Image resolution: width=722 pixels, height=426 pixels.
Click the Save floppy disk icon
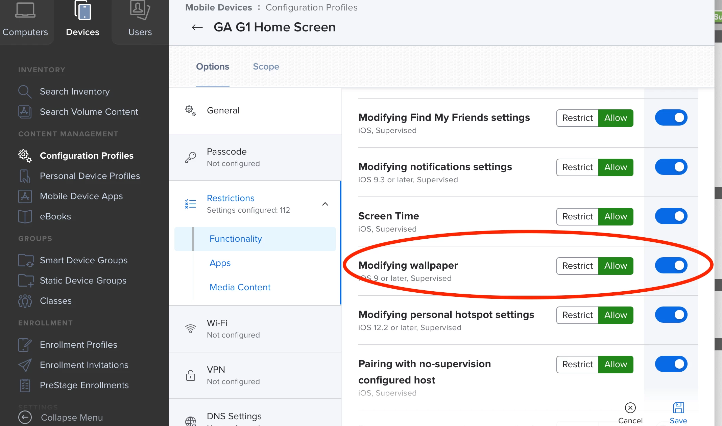pyautogui.click(x=678, y=408)
